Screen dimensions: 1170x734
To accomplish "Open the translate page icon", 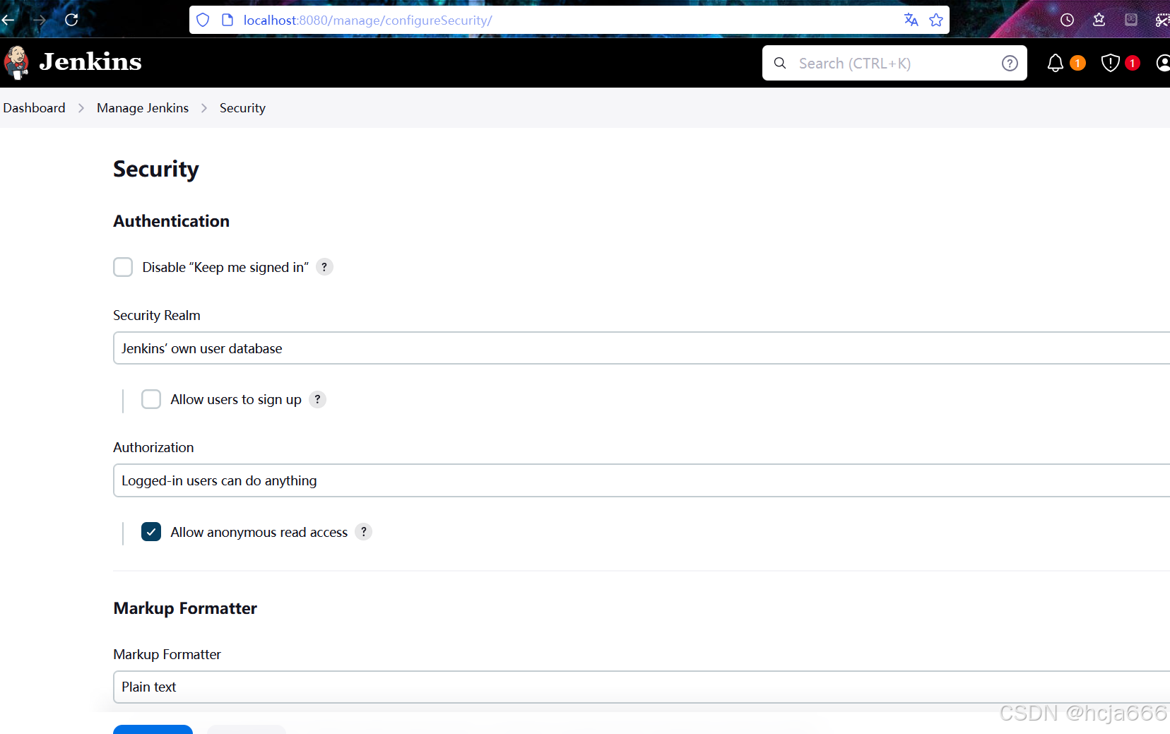I will [911, 20].
